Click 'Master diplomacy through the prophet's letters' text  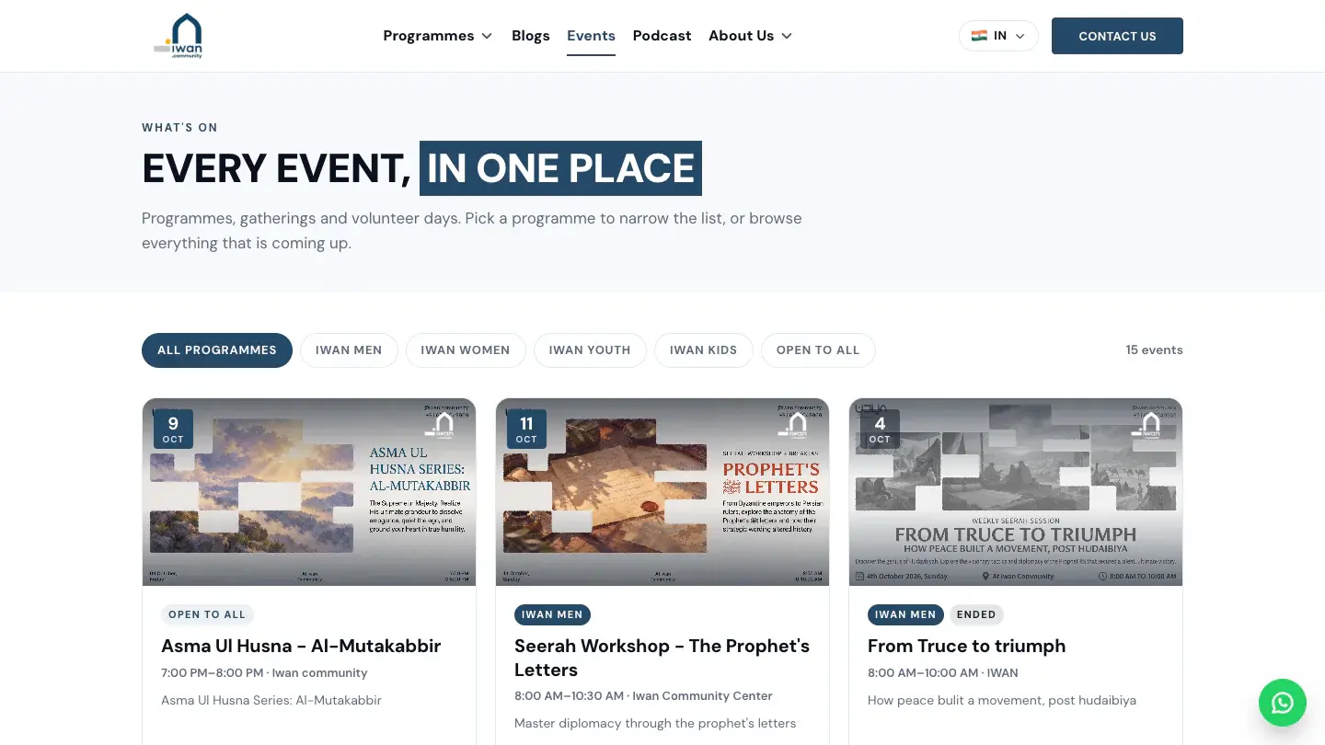[x=655, y=723]
